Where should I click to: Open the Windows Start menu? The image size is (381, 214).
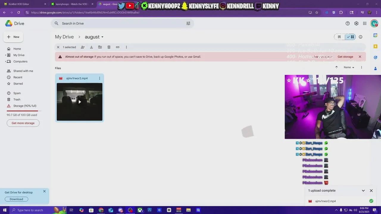(4, 210)
